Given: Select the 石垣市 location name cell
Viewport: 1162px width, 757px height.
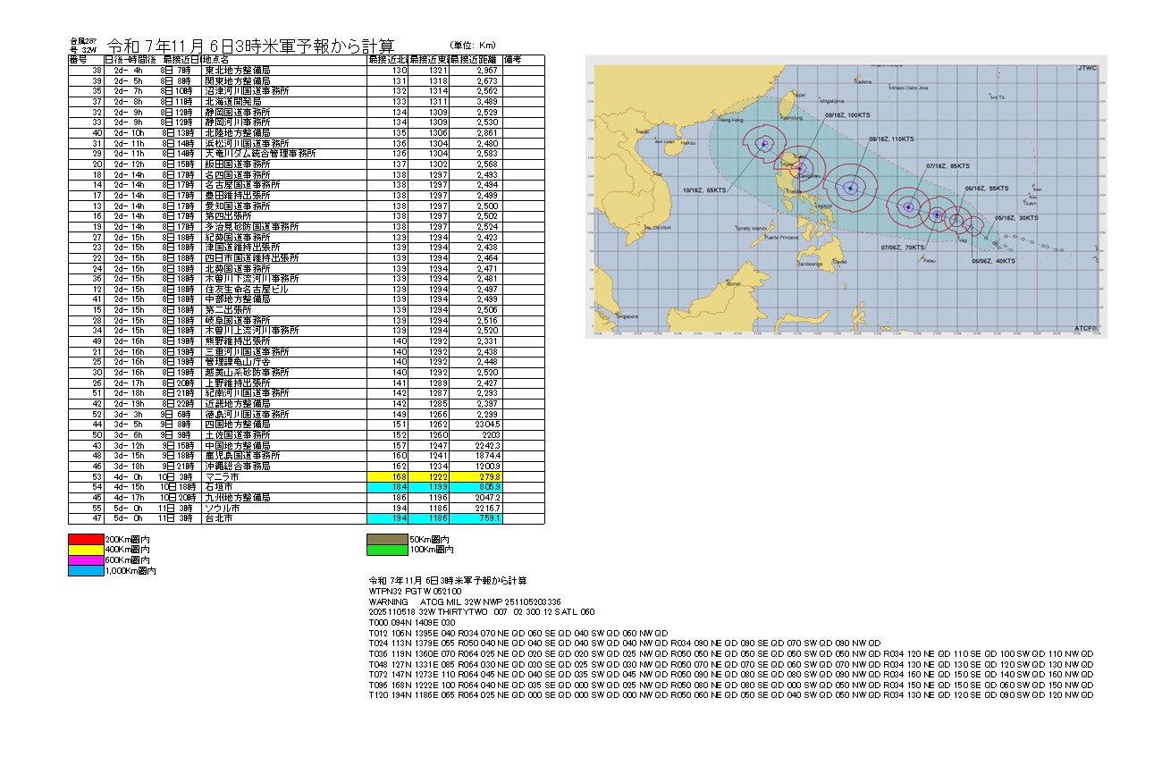Looking at the screenshot, I should (x=284, y=487).
